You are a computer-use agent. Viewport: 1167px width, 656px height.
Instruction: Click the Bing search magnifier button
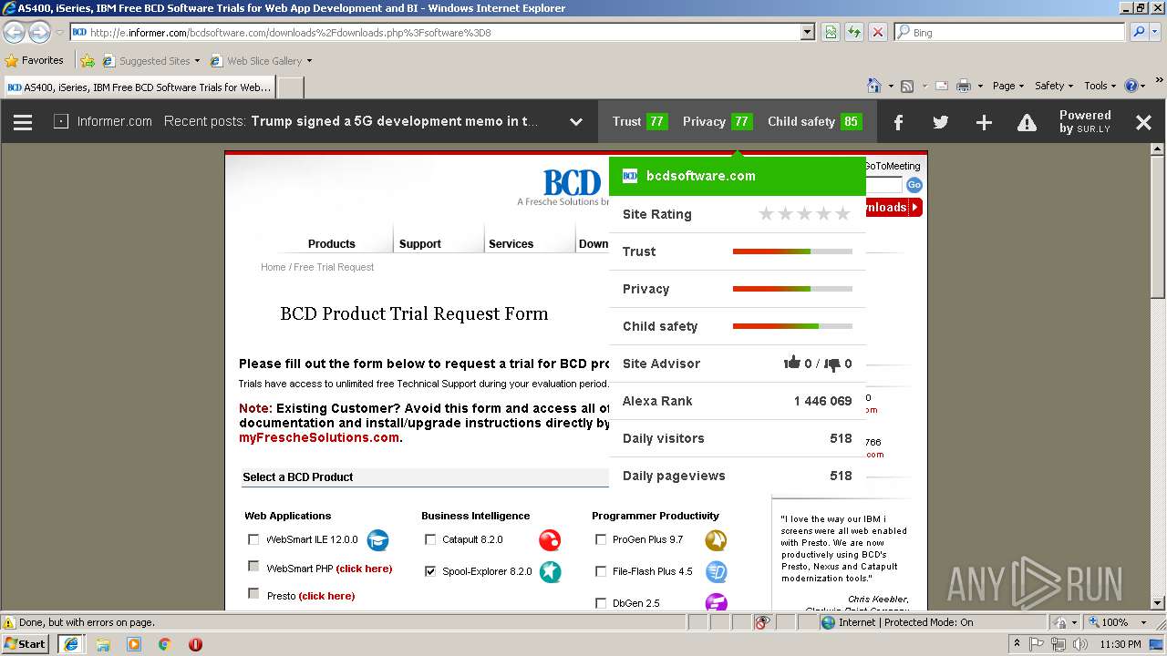(x=1139, y=32)
